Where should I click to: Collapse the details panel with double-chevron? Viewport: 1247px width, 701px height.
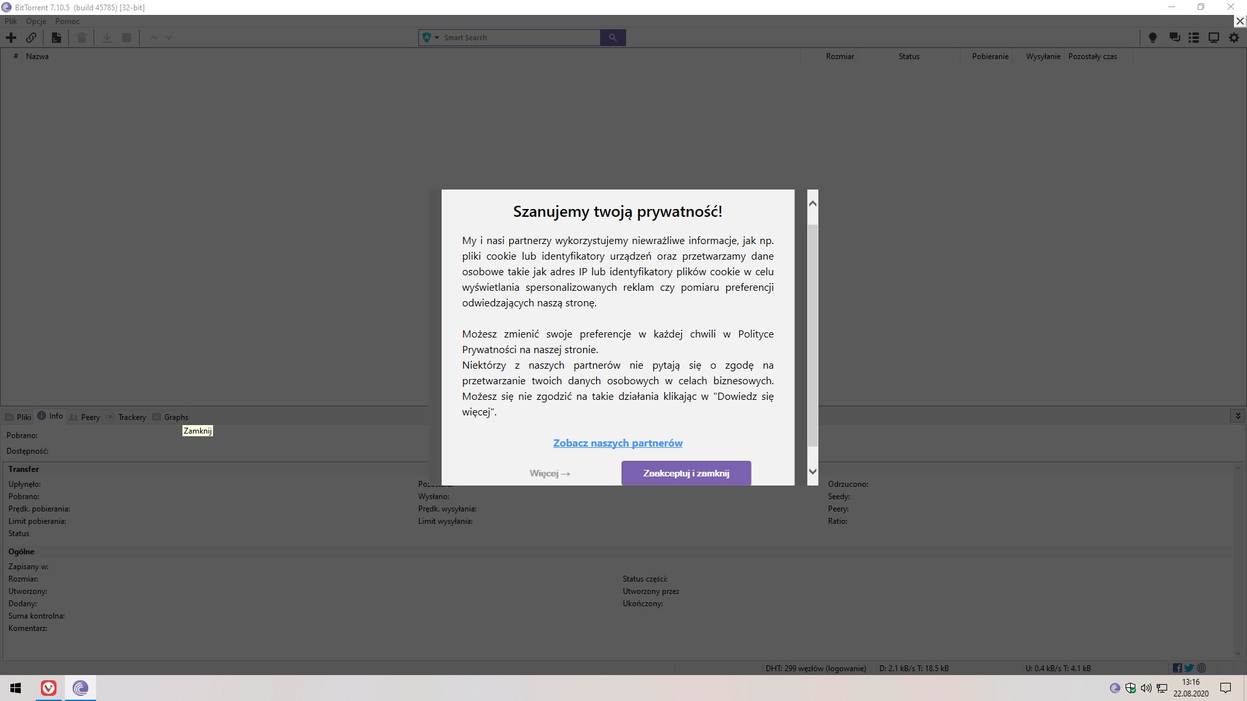pyautogui.click(x=1237, y=415)
